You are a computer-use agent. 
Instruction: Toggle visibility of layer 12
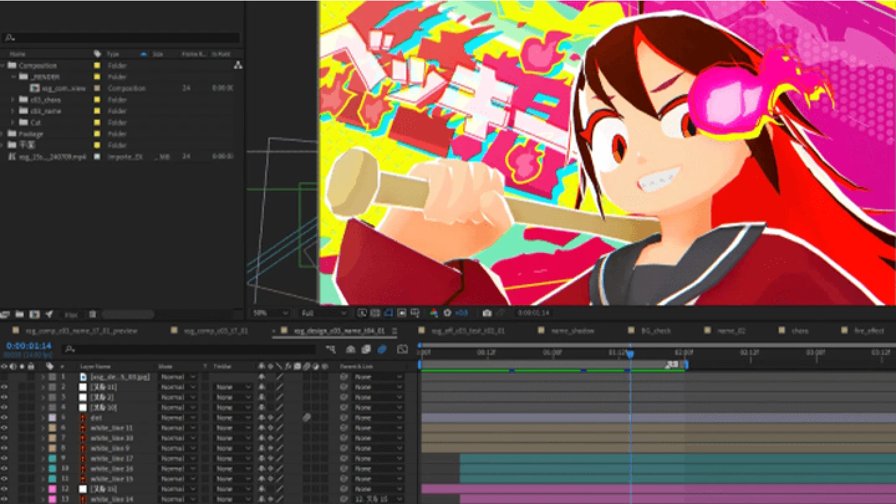pyautogui.click(x=4, y=489)
